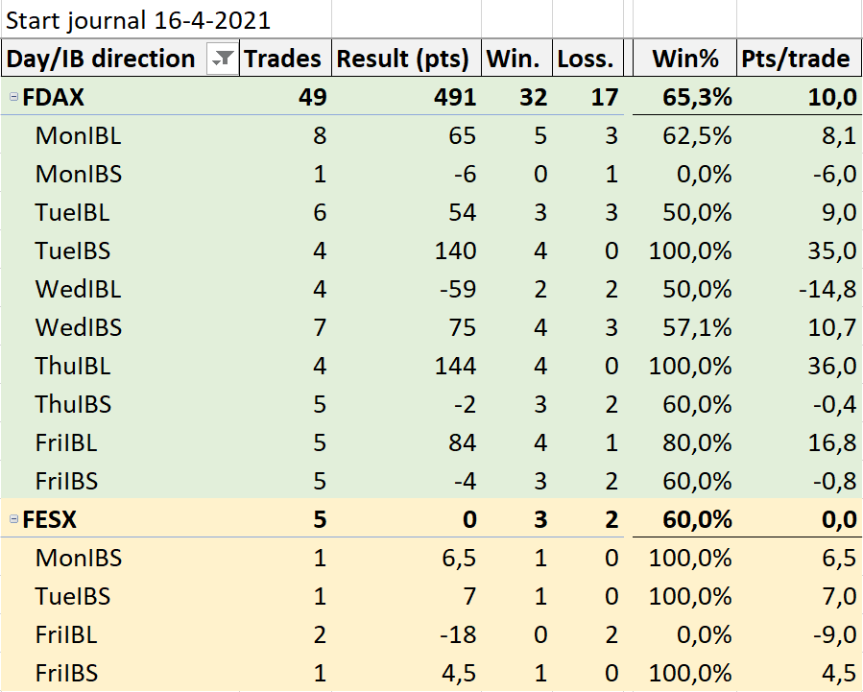Viewport: 863px width, 692px height.
Task: Click the ThuIBL row label
Action: tap(73, 366)
